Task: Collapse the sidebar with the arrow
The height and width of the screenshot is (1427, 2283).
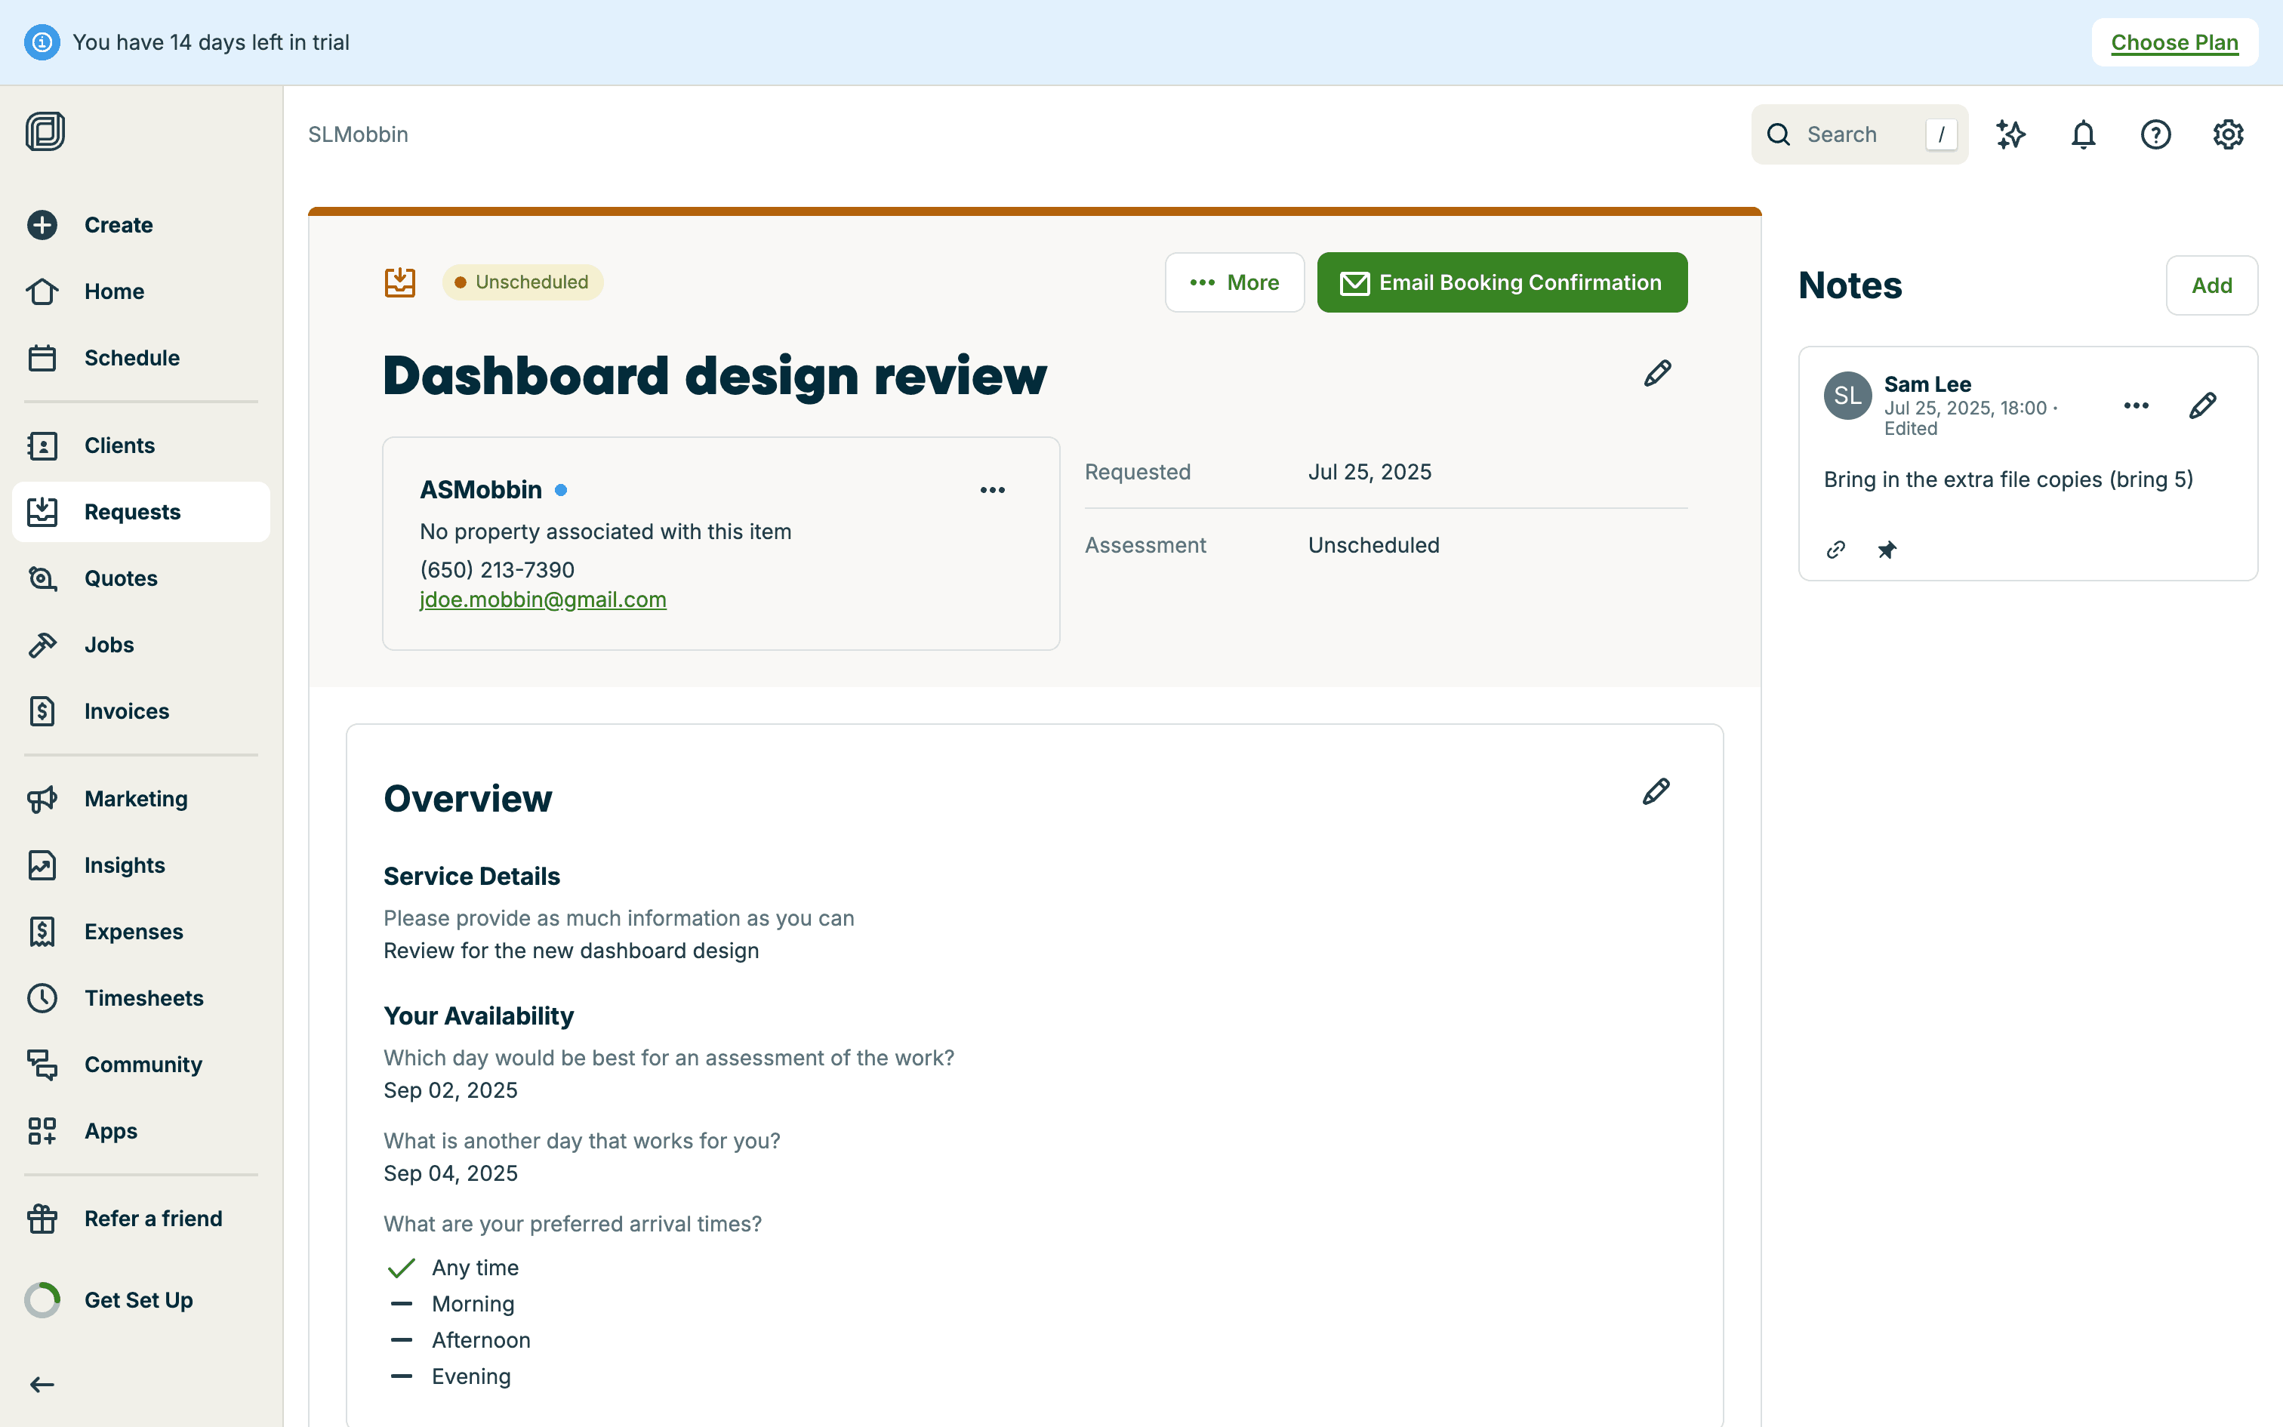Action: click(x=42, y=1385)
